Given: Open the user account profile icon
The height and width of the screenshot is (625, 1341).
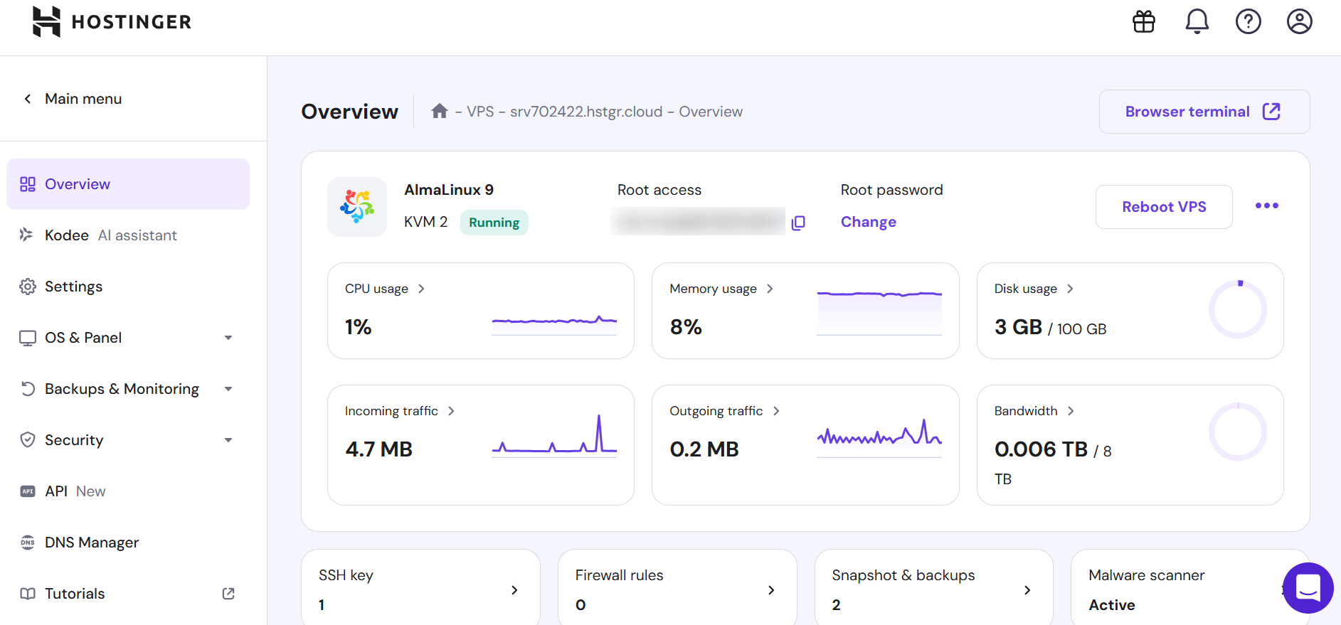Looking at the screenshot, I should click(x=1300, y=21).
